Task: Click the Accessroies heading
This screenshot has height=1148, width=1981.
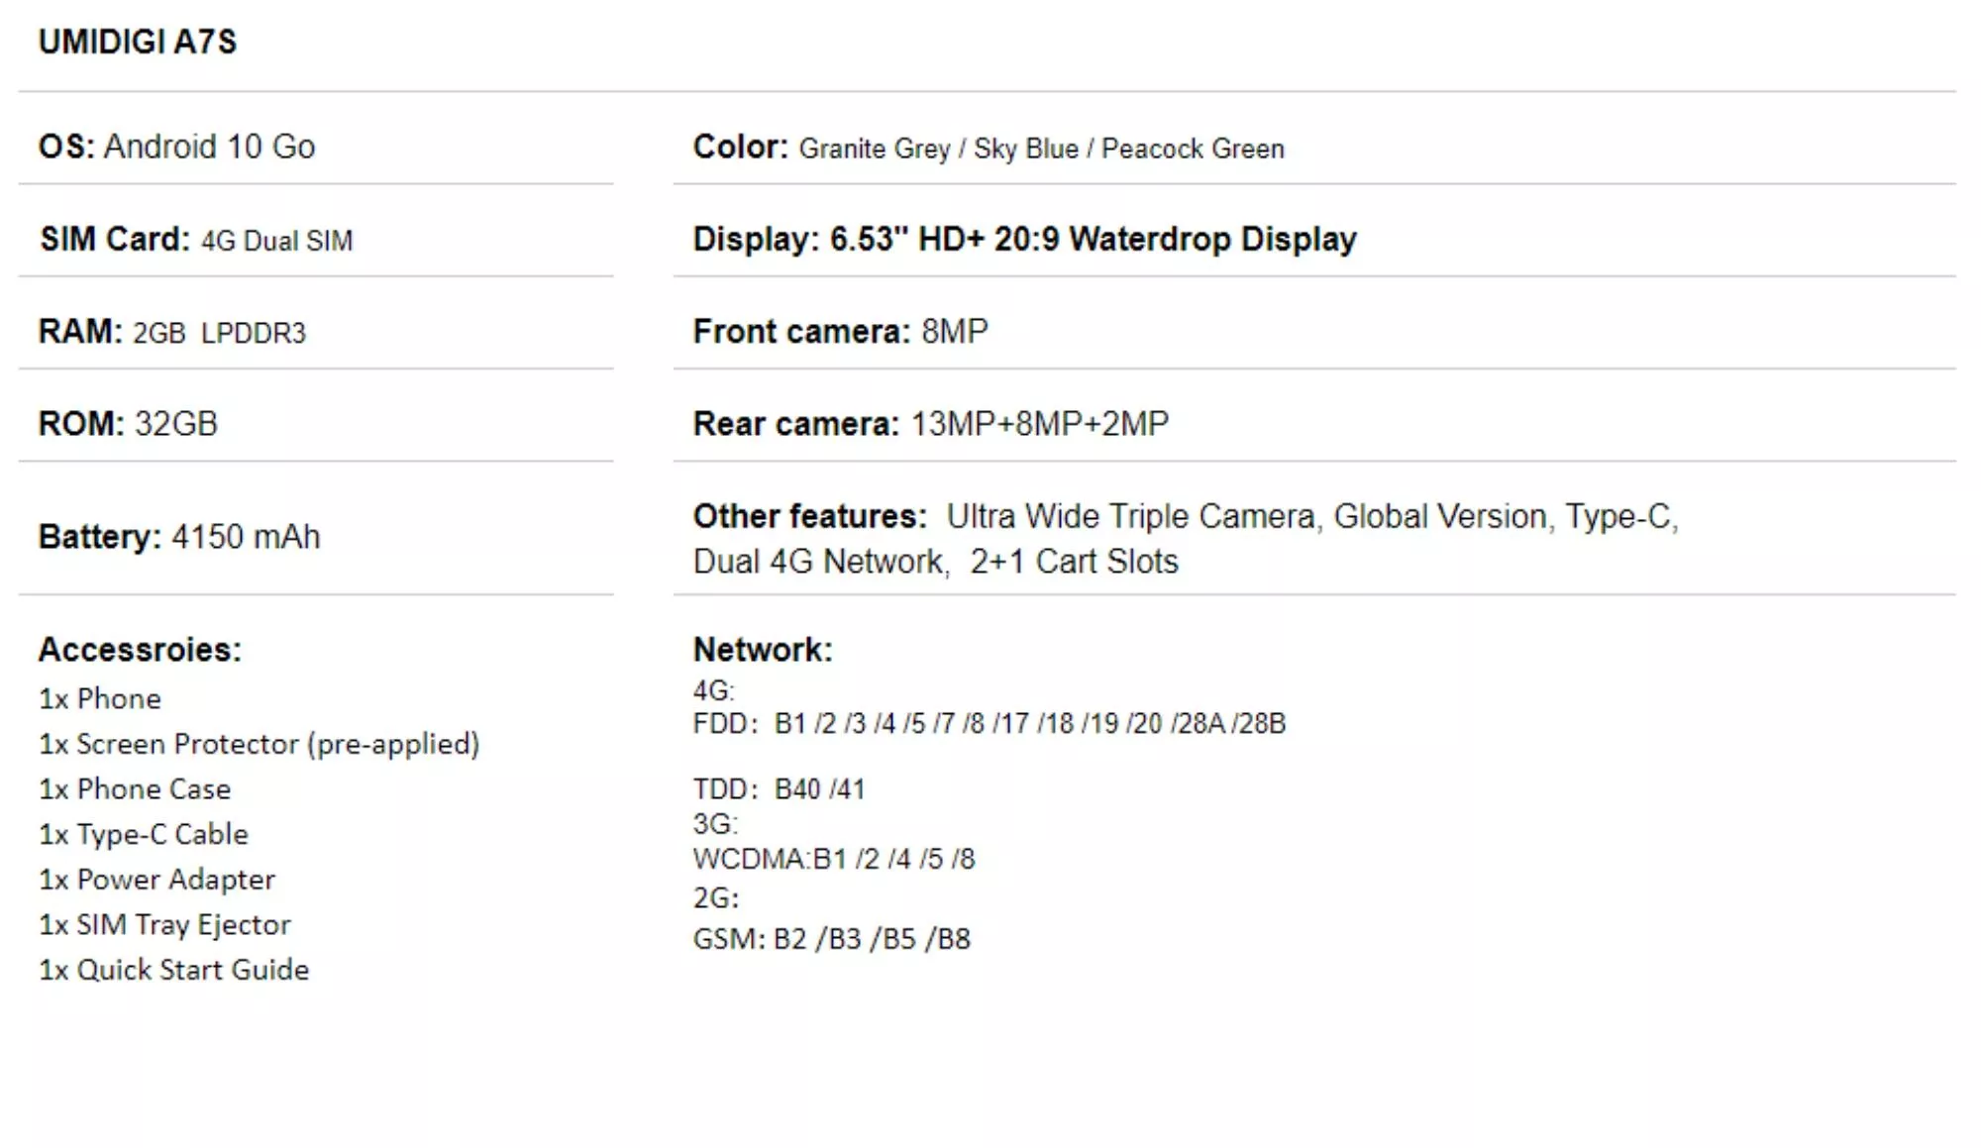Action: [x=140, y=650]
